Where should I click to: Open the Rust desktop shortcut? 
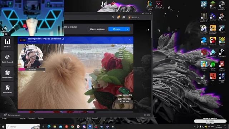213,77
